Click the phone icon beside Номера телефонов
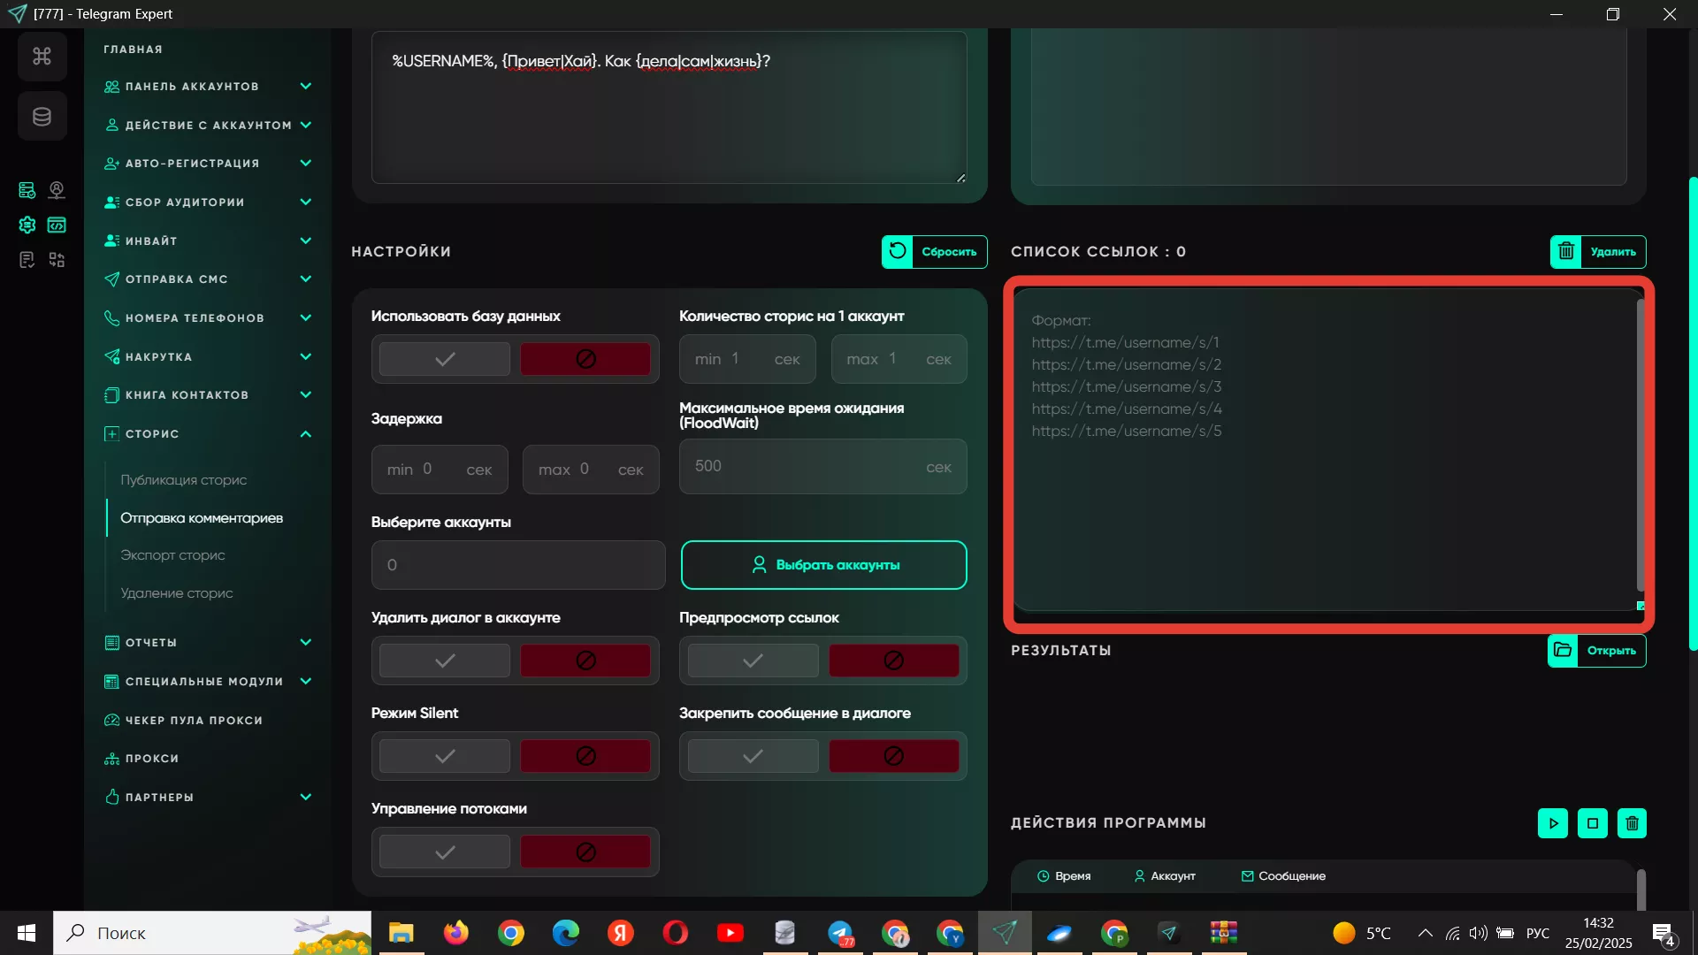Viewport: 1698px width, 955px height. coord(111,317)
